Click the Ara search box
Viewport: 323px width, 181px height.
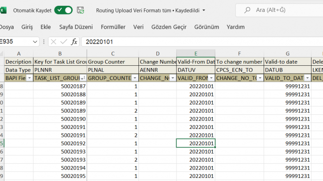click(279, 10)
